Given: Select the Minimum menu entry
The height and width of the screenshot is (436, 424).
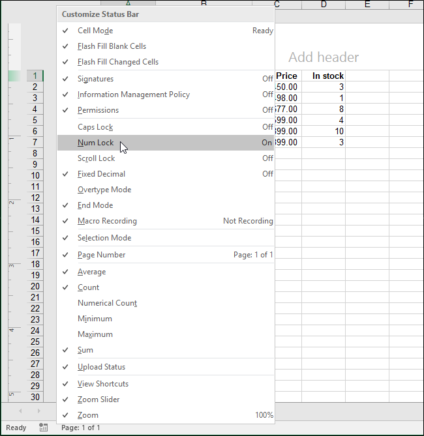Looking at the screenshot, I should pos(95,319).
